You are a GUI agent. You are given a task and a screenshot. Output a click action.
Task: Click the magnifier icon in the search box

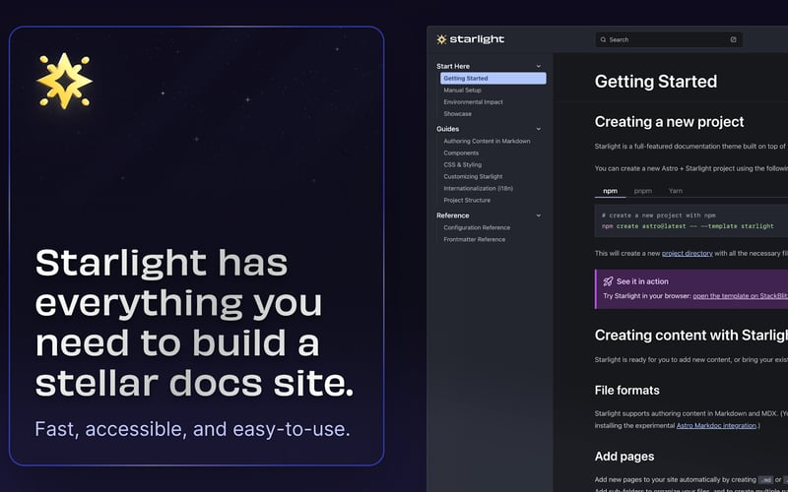[604, 39]
